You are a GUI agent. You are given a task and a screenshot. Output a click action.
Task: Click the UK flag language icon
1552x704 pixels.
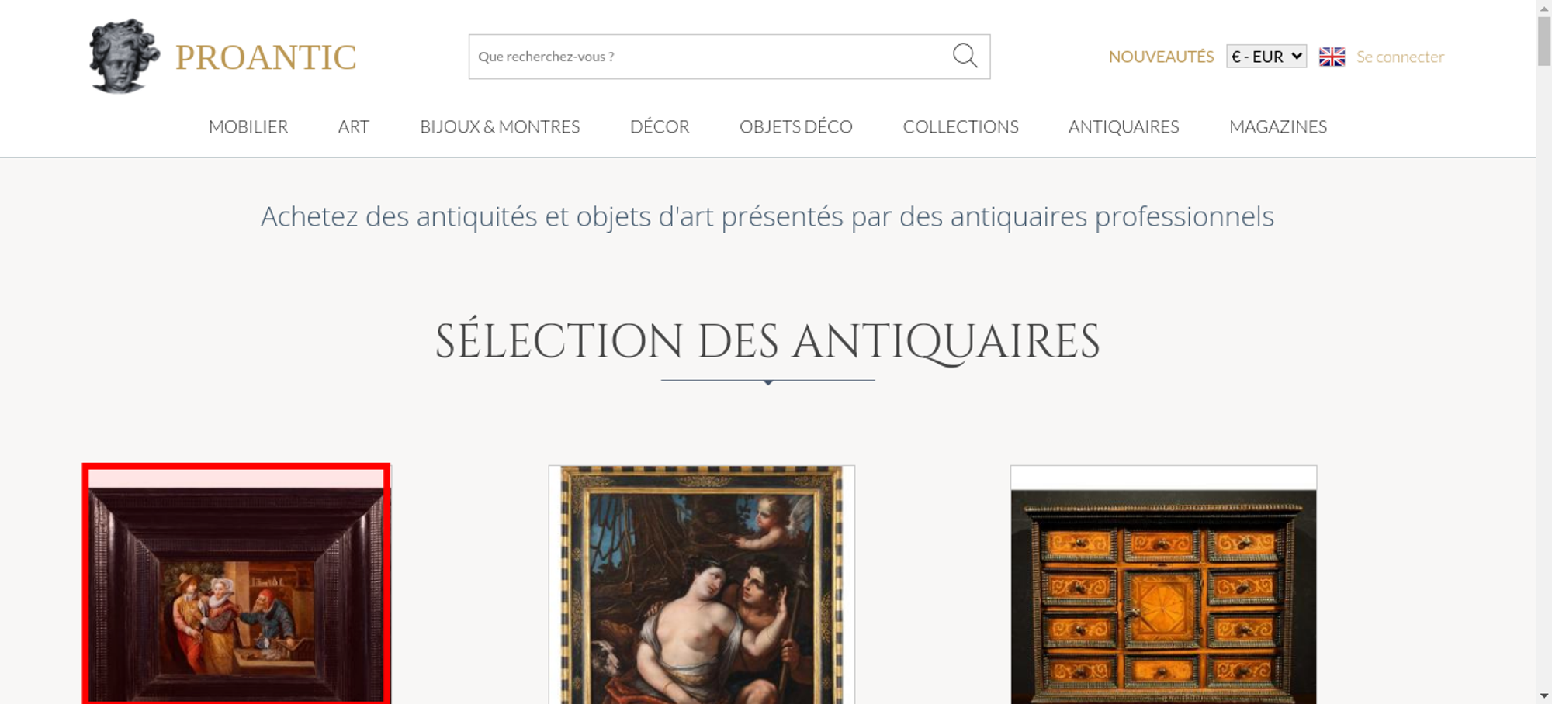point(1332,57)
